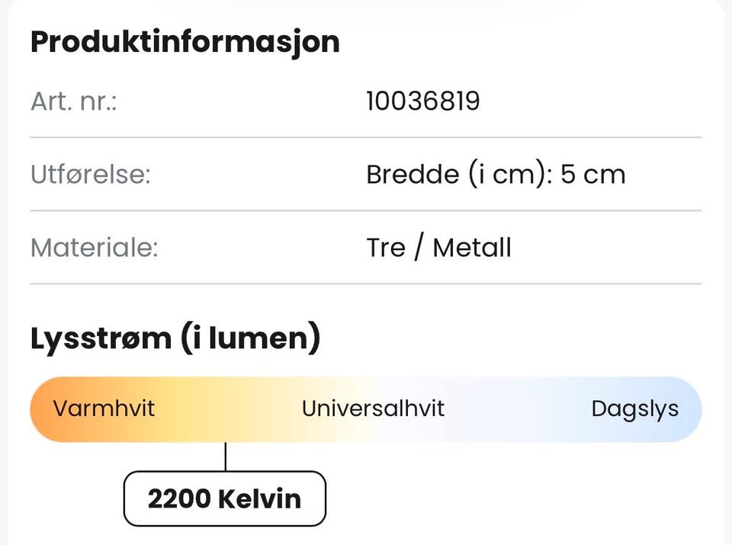Click the divider line below Utførelse row
Image resolution: width=732 pixels, height=545 pixels.
click(x=366, y=211)
